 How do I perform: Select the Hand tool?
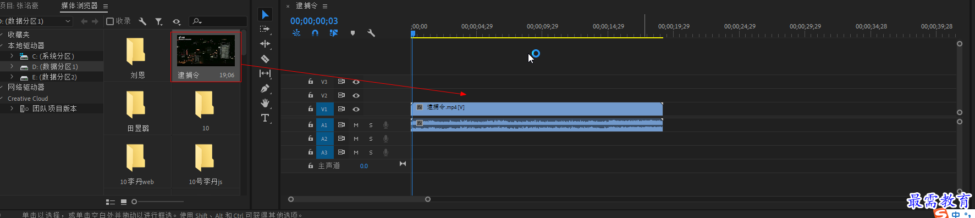click(x=265, y=103)
